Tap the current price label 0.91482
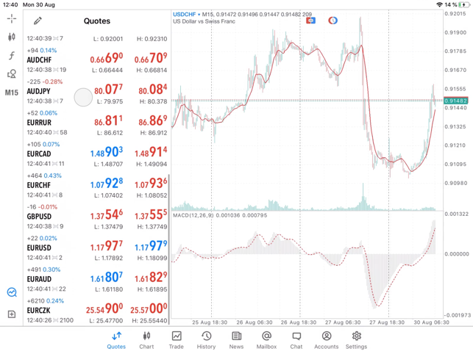Screen dimensions: 473x354 pos(455,101)
